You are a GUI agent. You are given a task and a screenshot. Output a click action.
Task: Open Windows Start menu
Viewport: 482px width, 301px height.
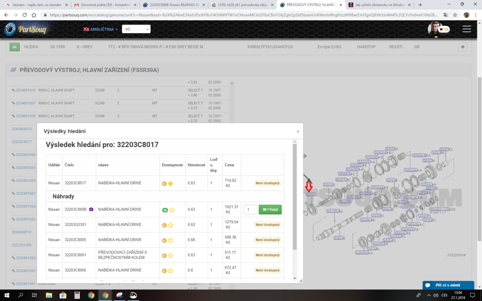coord(7,295)
